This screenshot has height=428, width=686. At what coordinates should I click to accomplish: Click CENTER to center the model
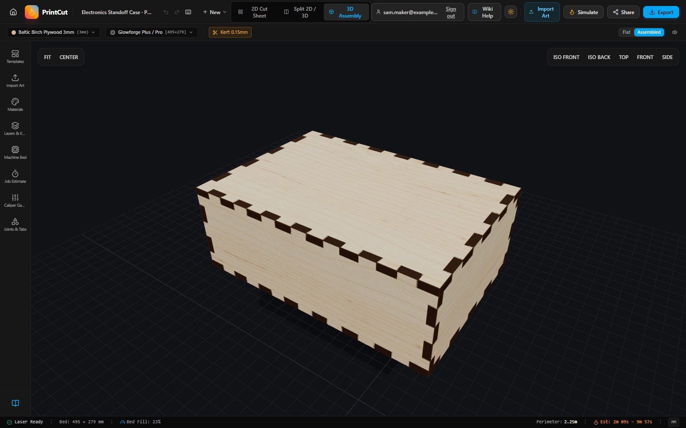click(69, 57)
